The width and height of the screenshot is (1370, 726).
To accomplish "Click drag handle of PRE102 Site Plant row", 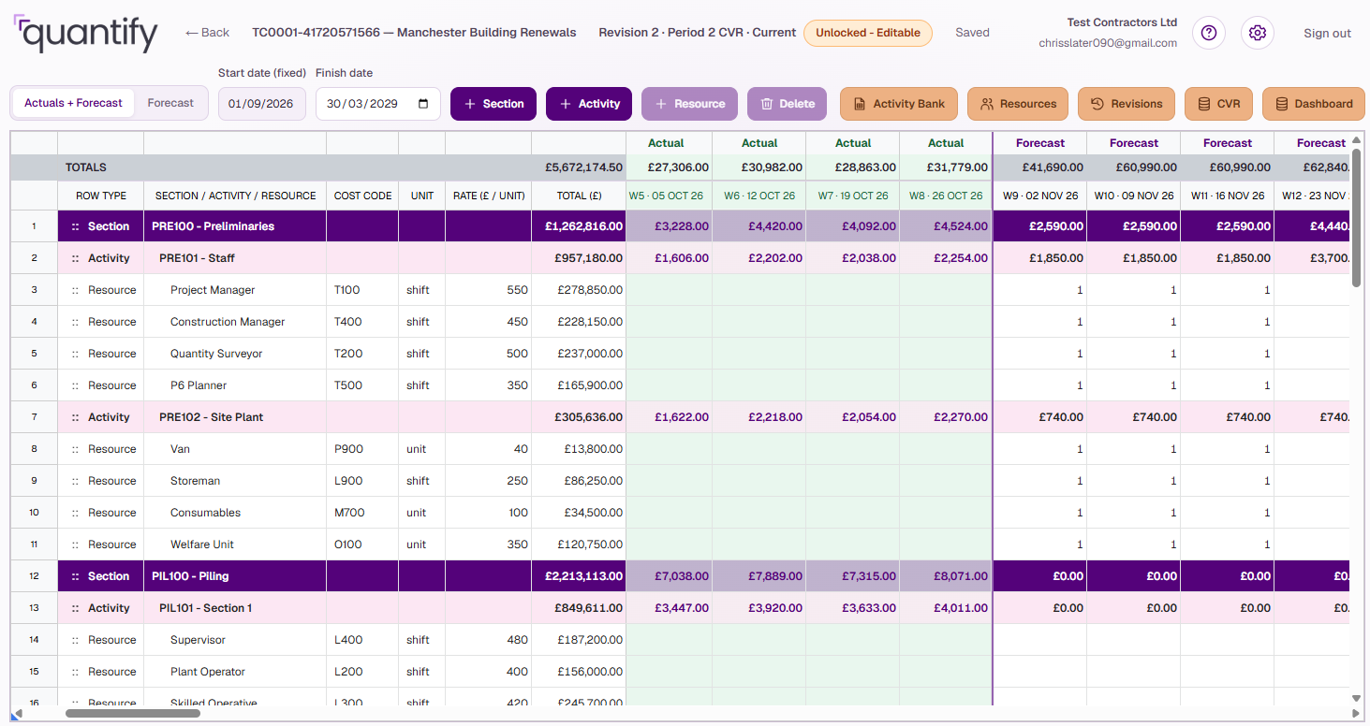I will [75, 417].
